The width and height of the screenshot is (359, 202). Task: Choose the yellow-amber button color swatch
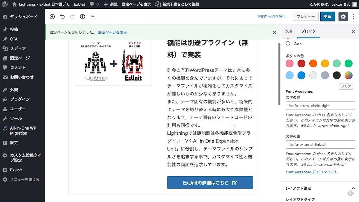[x=325, y=63]
